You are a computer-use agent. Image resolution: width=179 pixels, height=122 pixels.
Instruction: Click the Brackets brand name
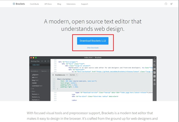[x=20, y=4]
